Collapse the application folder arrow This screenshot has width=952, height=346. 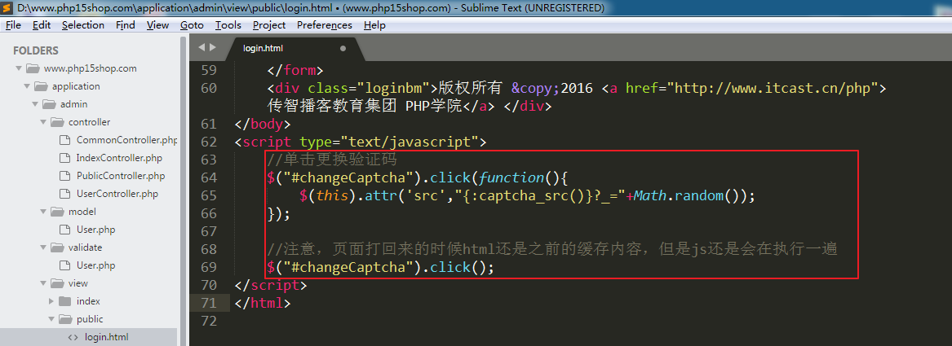27,86
